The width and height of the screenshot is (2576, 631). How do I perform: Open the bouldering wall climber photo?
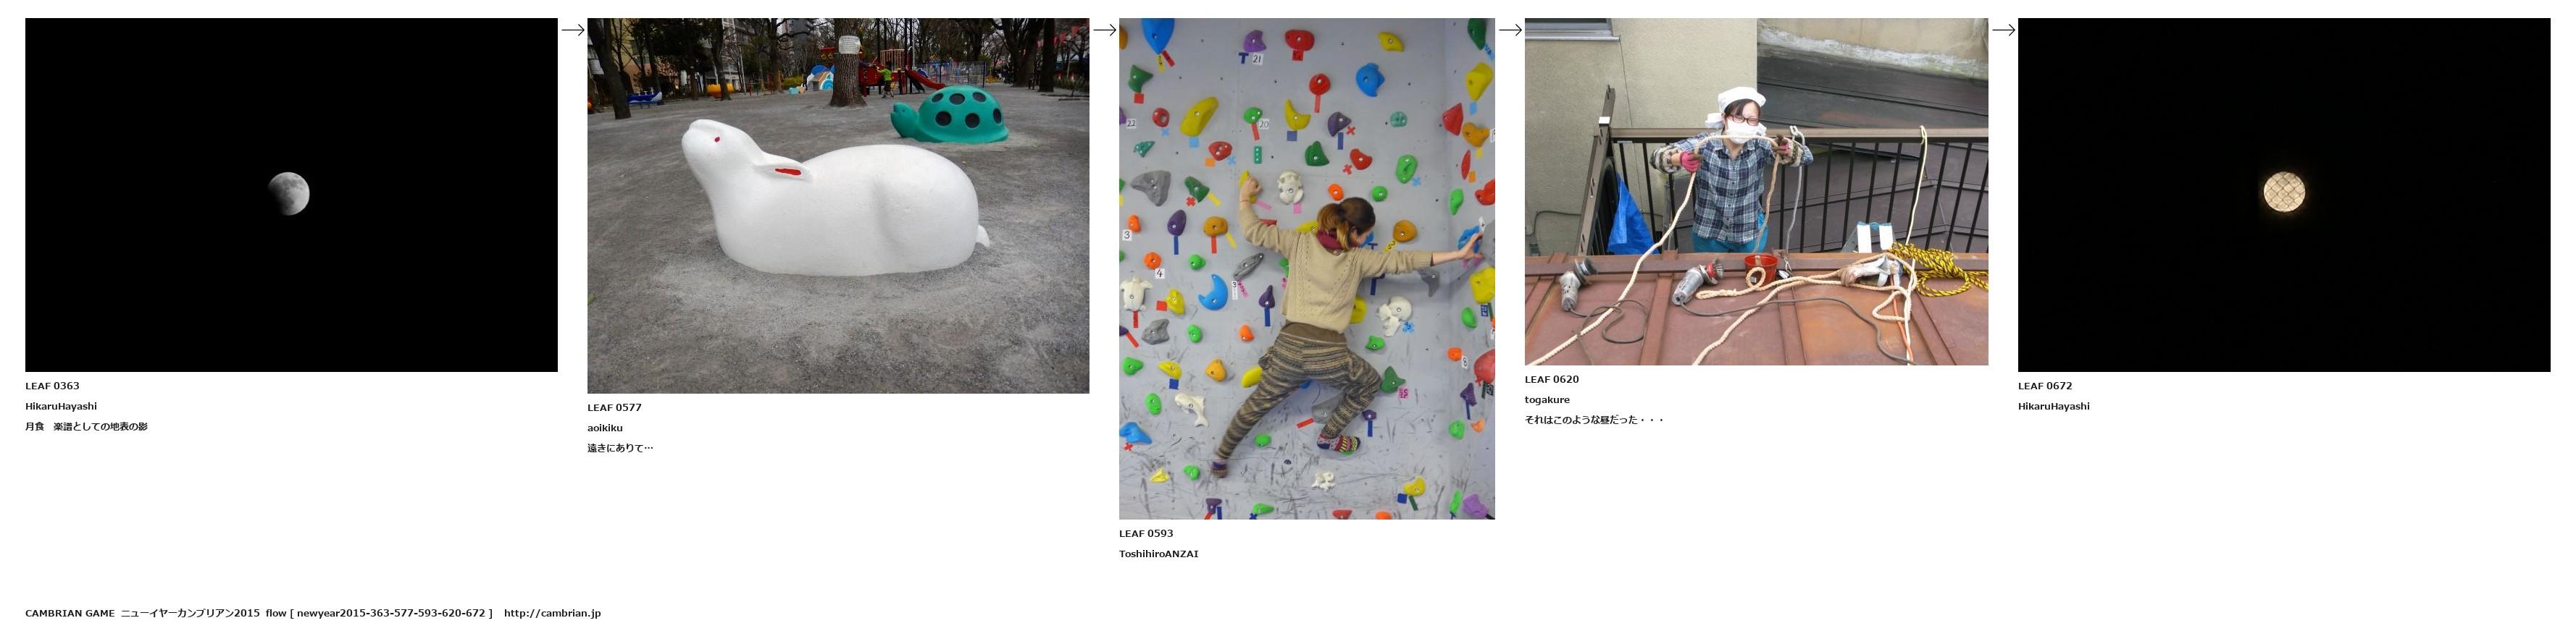(1307, 268)
